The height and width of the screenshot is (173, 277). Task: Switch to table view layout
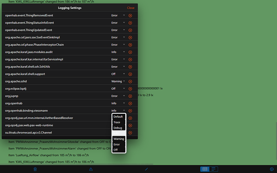205,169
